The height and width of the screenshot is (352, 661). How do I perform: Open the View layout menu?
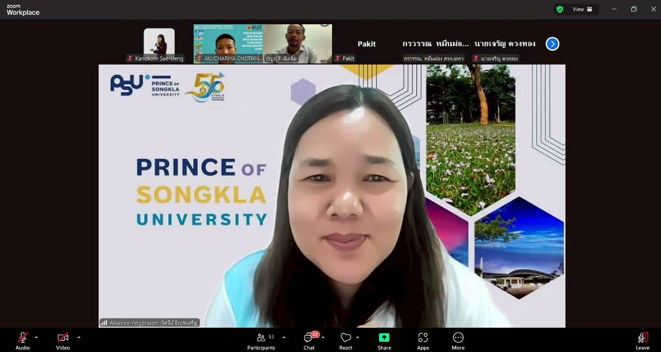(x=583, y=9)
